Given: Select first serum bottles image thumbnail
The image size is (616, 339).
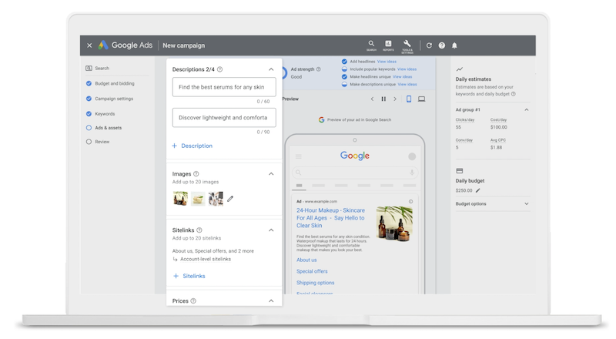Looking at the screenshot, I should [181, 199].
